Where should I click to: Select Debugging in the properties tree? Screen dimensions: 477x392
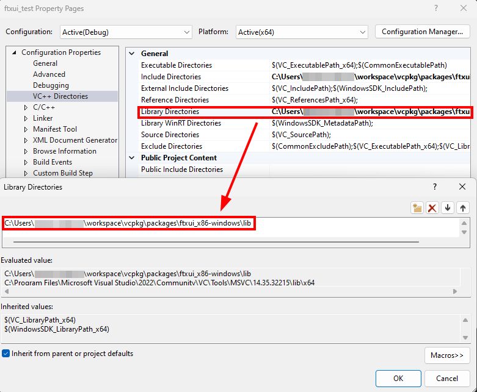[x=51, y=85]
